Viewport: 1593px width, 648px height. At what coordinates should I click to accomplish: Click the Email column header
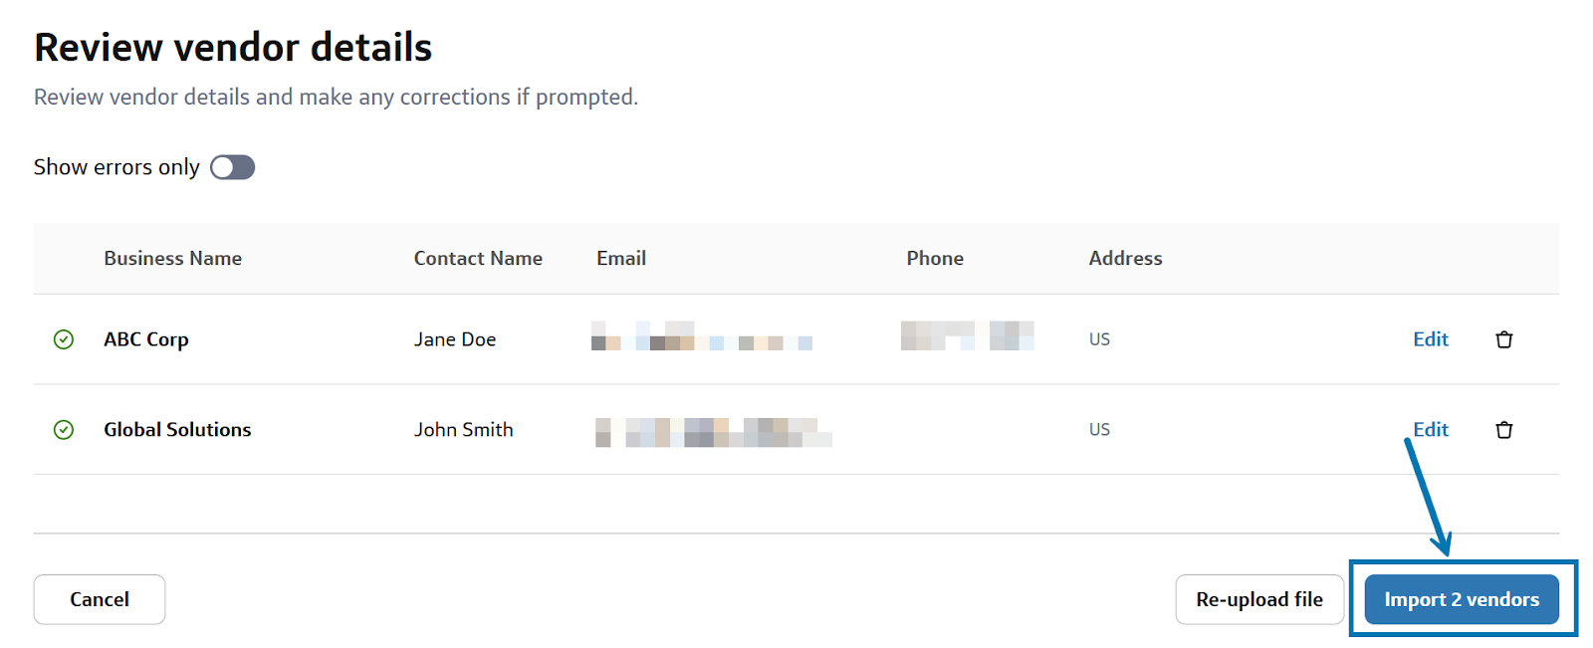(621, 259)
